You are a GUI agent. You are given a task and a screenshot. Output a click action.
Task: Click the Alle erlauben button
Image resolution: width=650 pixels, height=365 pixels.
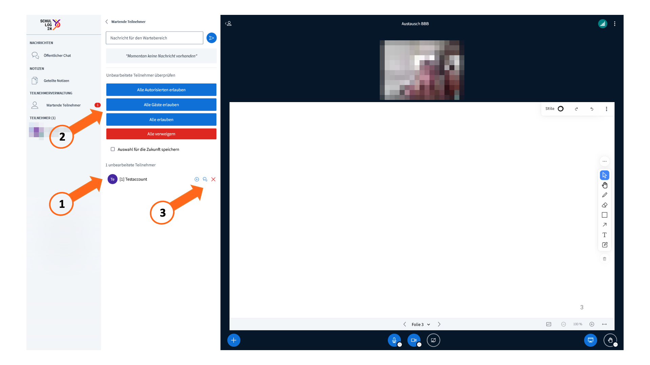click(x=161, y=120)
